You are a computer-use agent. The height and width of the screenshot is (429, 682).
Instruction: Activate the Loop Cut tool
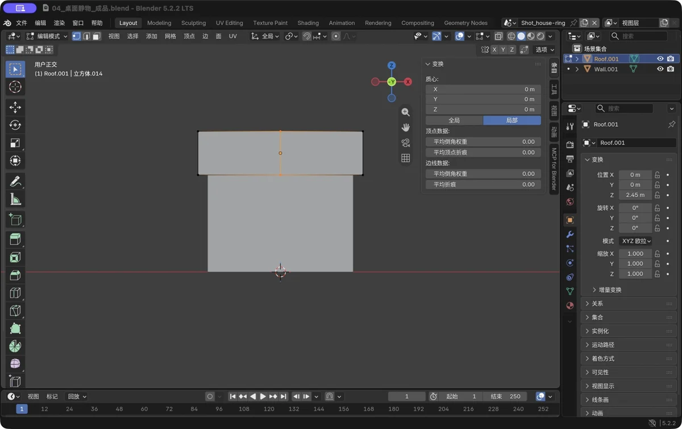pos(15,293)
